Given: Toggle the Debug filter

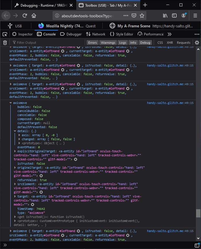Looking at the screenshot, I should [145, 43].
